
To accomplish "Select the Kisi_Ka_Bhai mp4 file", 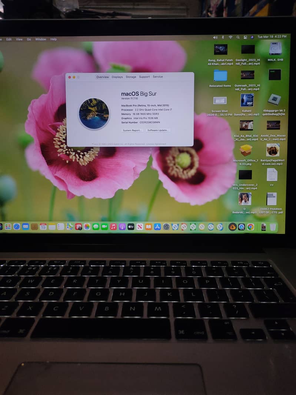I will [246, 126].
